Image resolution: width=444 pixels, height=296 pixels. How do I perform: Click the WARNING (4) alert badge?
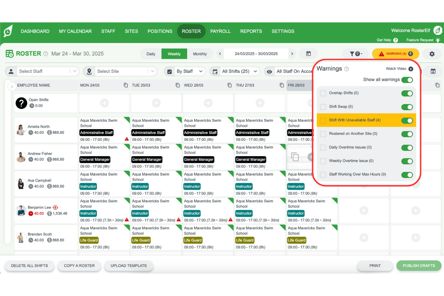(396, 54)
